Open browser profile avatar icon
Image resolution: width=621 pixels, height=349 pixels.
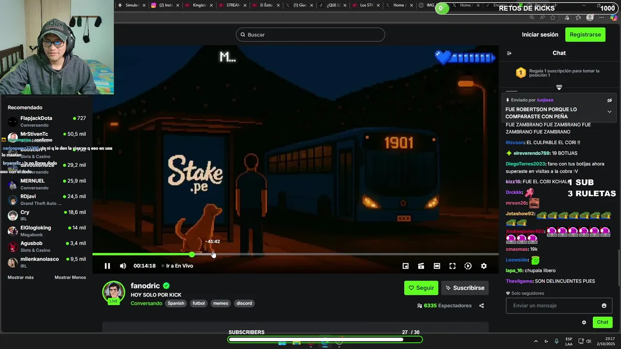[590, 17]
